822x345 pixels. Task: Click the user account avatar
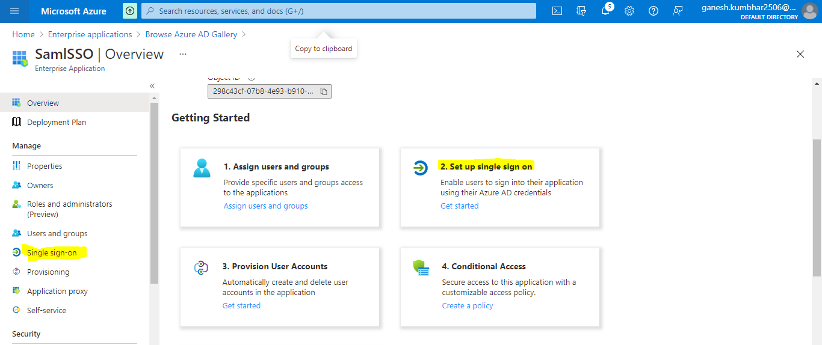pyautogui.click(x=810, y=11)
